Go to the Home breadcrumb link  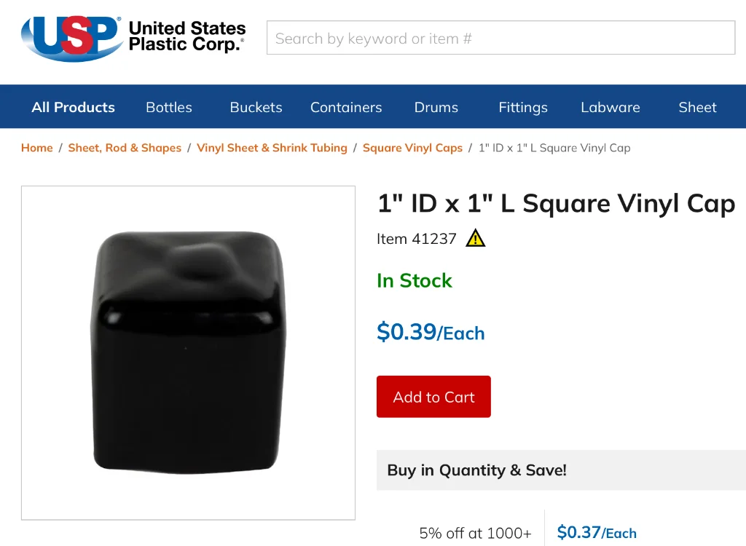tap(37, 148)
